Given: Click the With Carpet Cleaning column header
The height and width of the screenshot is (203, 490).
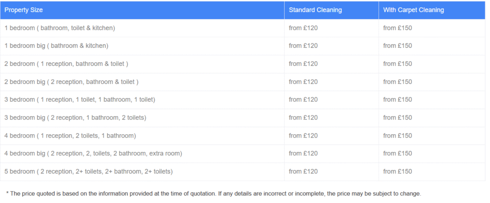Looking at the screenshot, I should click(x=413, y=10).
